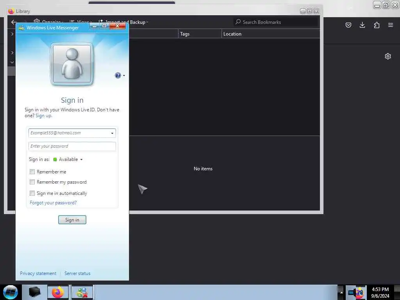This screenshot has width=400, height=300.
Task: Click the black box taskbar icon
Action: 34,292
